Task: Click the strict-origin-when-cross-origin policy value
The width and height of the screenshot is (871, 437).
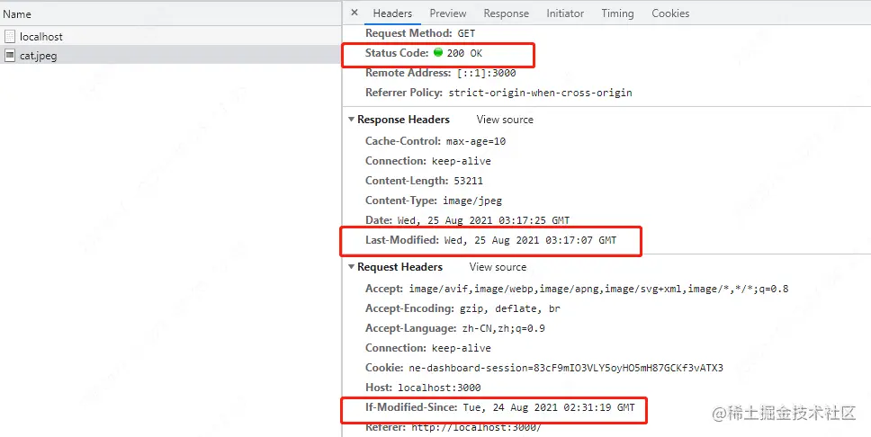Action: [x=540, y=93]
